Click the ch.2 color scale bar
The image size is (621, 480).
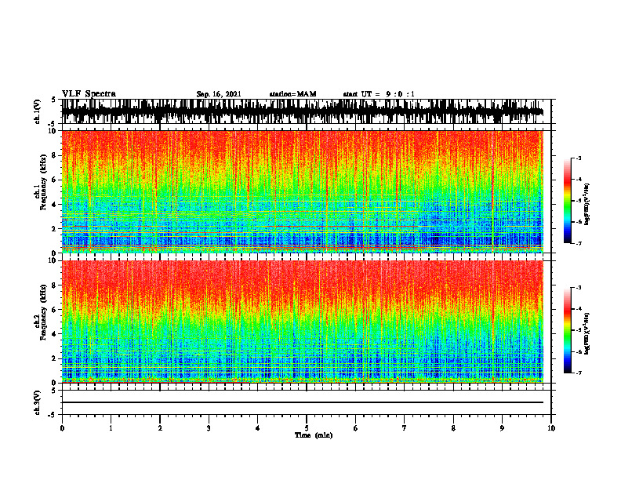(x=567, y=330)
